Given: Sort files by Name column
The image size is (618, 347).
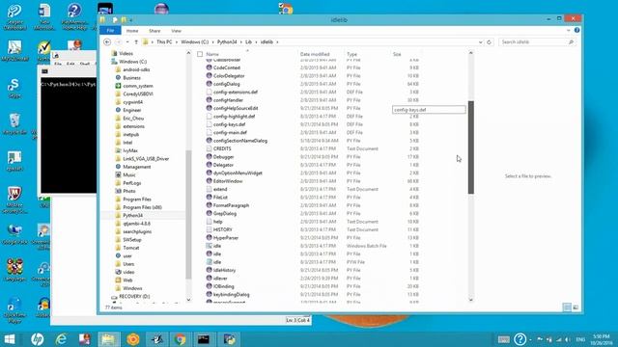Looking at the screenshot, I should coord(212,54).
